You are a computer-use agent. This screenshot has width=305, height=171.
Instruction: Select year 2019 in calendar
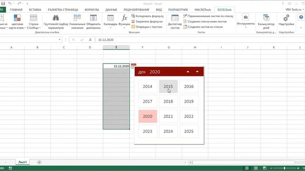(x=189, y=101)
